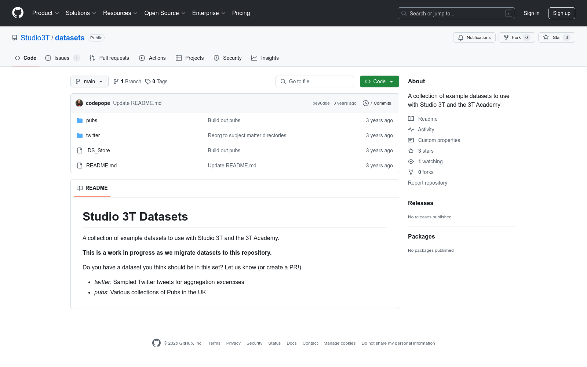
Task: Click the Search or jump to field
Action: coord(456,13)
